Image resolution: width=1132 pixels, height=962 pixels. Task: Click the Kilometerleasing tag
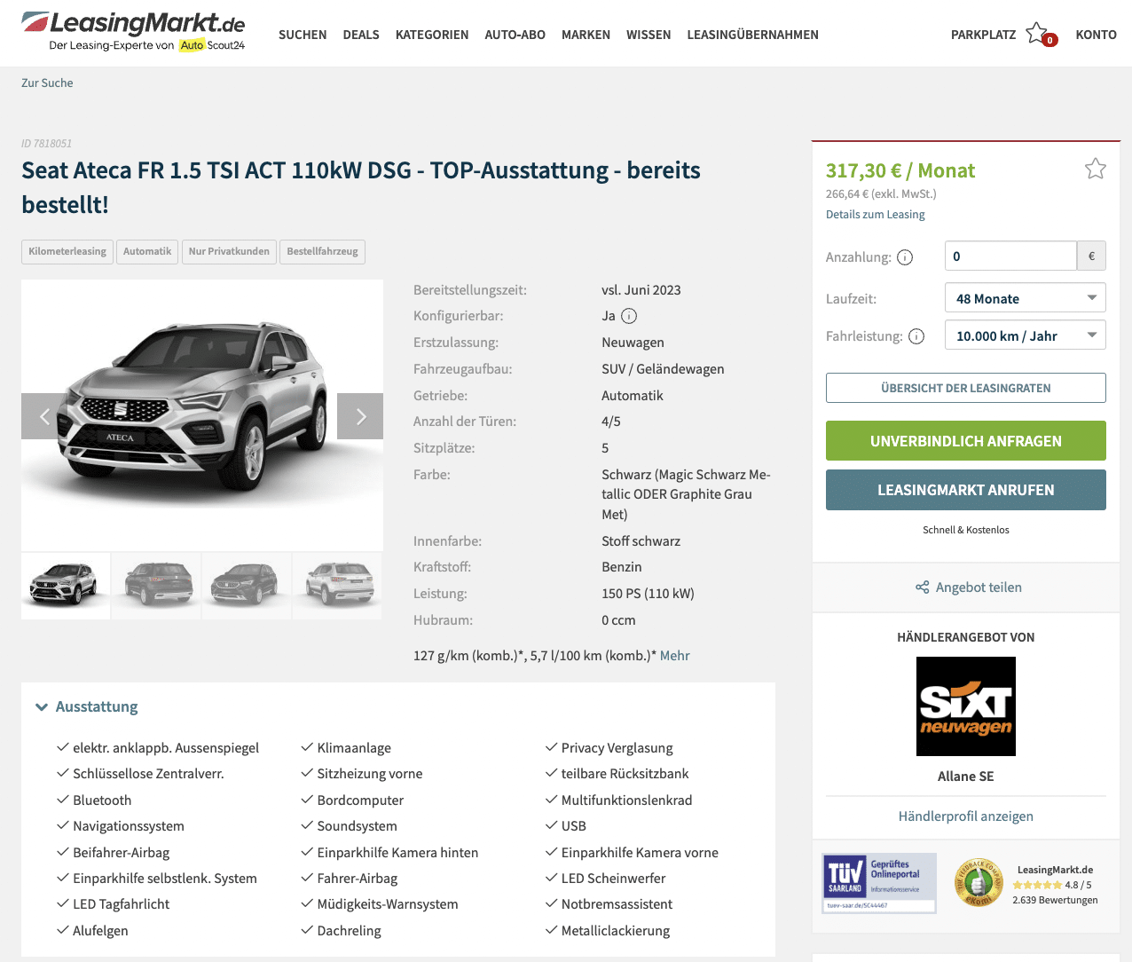coord(67,252)
